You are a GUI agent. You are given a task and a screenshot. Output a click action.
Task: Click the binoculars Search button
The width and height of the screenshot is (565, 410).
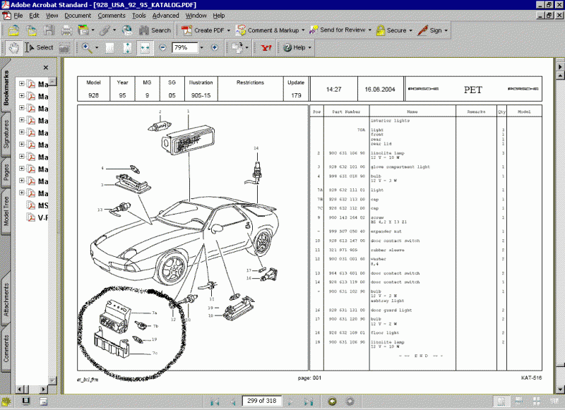(155, 30)
